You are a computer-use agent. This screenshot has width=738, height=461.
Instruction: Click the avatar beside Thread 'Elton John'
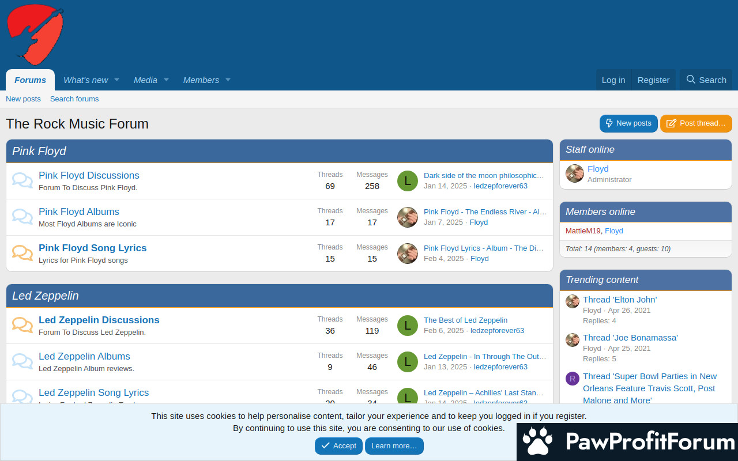(x=573, y=301)
